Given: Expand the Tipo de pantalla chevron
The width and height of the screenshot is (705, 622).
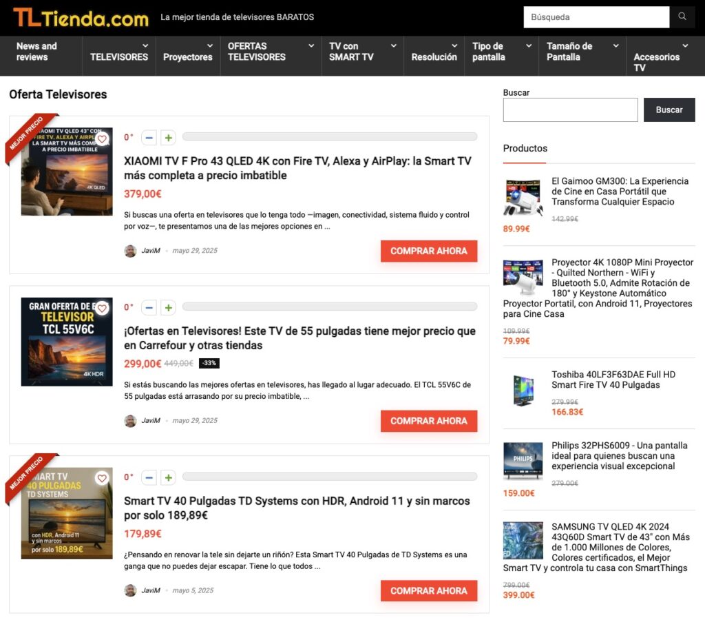Looking at the screenshot, I should point(529,46).
